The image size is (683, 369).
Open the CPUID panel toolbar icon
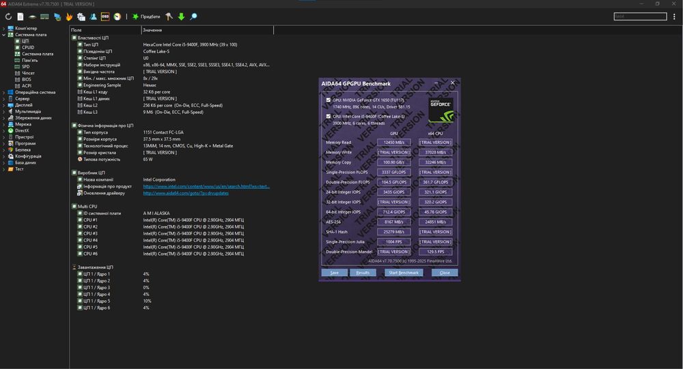pos(81,16)
